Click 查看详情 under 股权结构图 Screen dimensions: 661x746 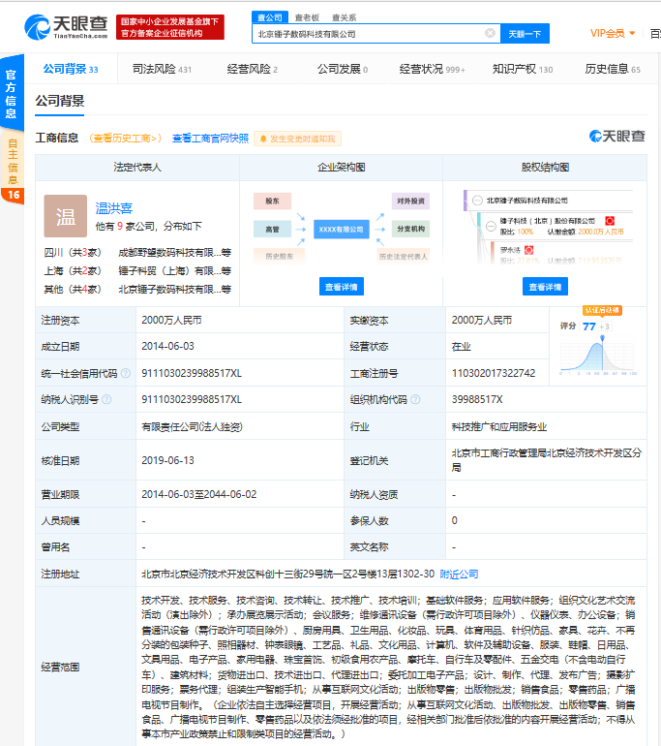point(545,287)
